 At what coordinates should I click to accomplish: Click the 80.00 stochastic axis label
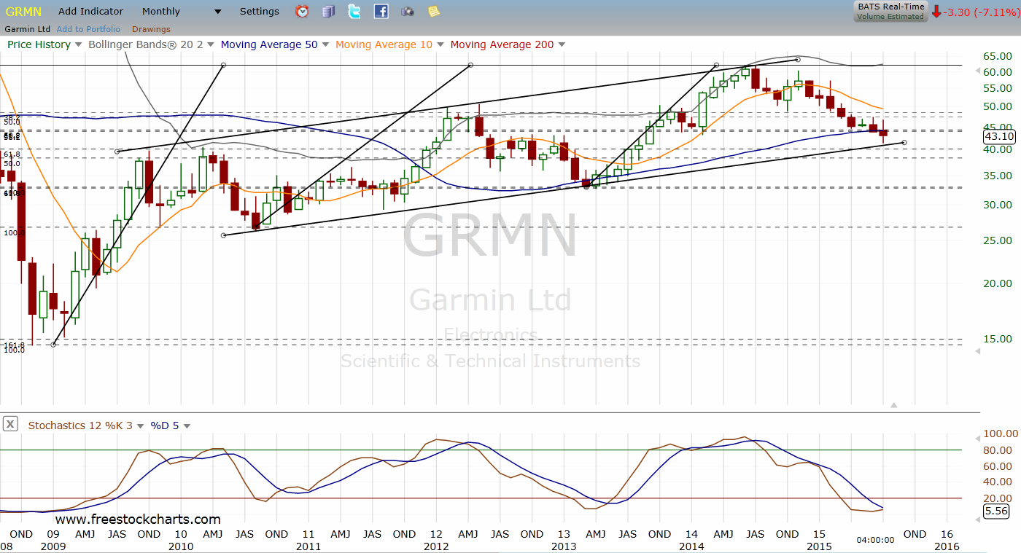pyautogui.click(x=997, y=450)
